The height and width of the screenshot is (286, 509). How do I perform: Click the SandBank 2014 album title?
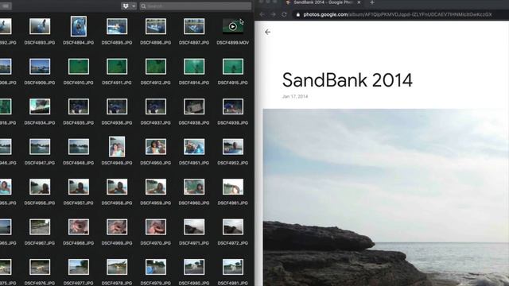click(348, 80)
